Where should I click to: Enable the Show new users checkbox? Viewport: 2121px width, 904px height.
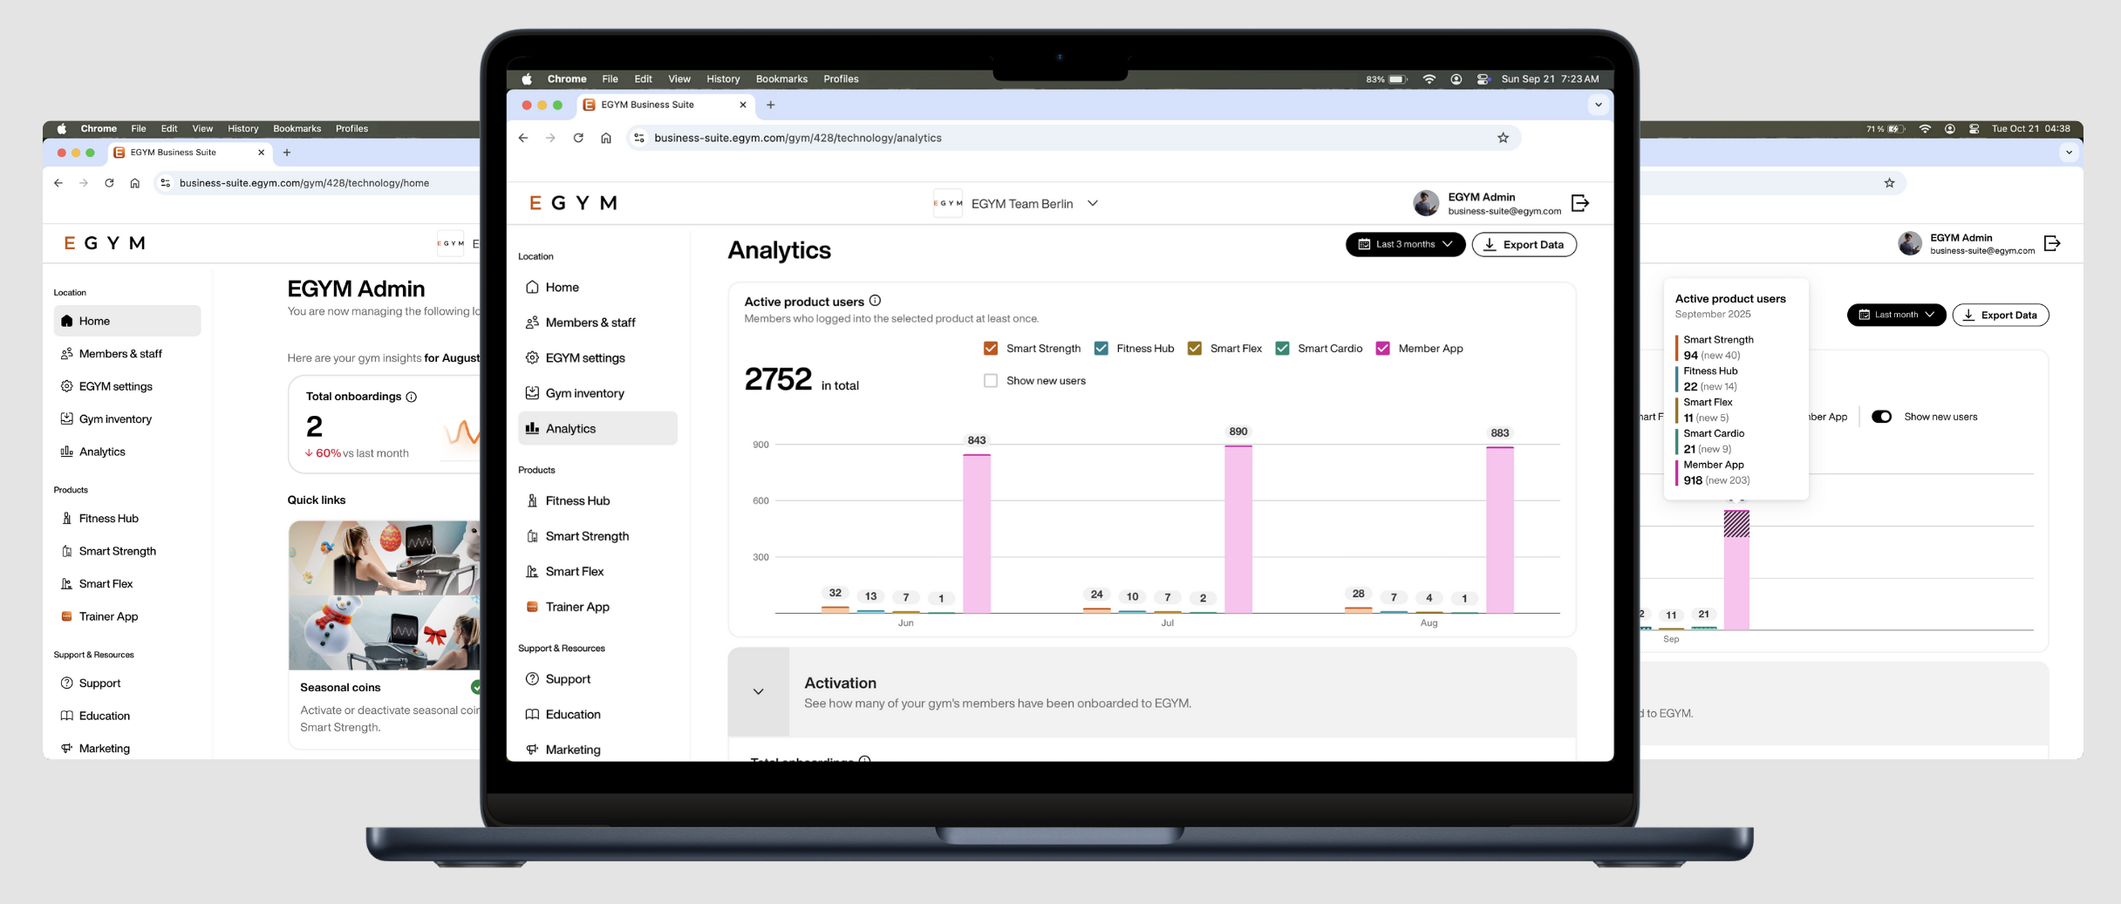point(991,380)
